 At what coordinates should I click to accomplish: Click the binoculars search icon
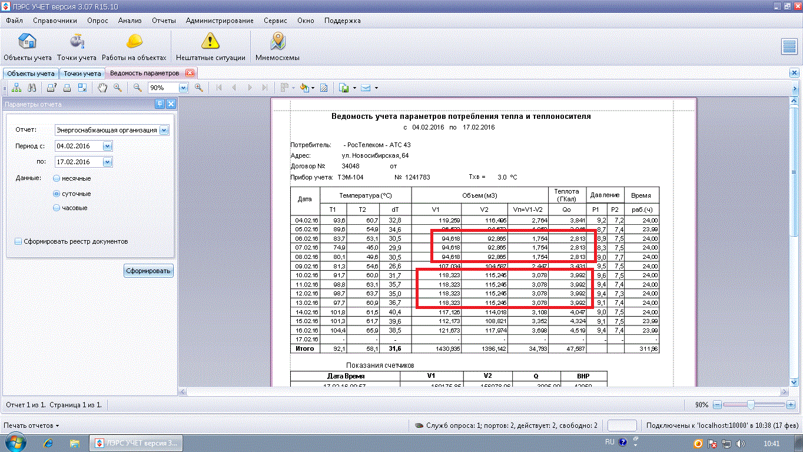(32, 88)
